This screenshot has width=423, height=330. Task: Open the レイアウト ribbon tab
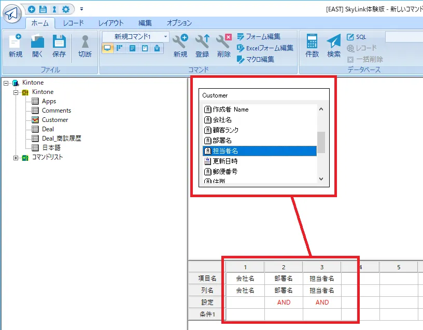coord(111,23)
